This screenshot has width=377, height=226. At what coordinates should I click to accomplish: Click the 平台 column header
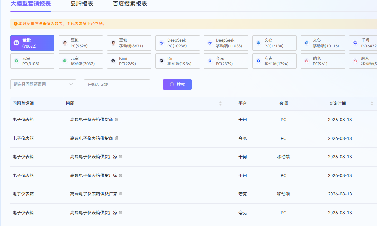[243, 103]
